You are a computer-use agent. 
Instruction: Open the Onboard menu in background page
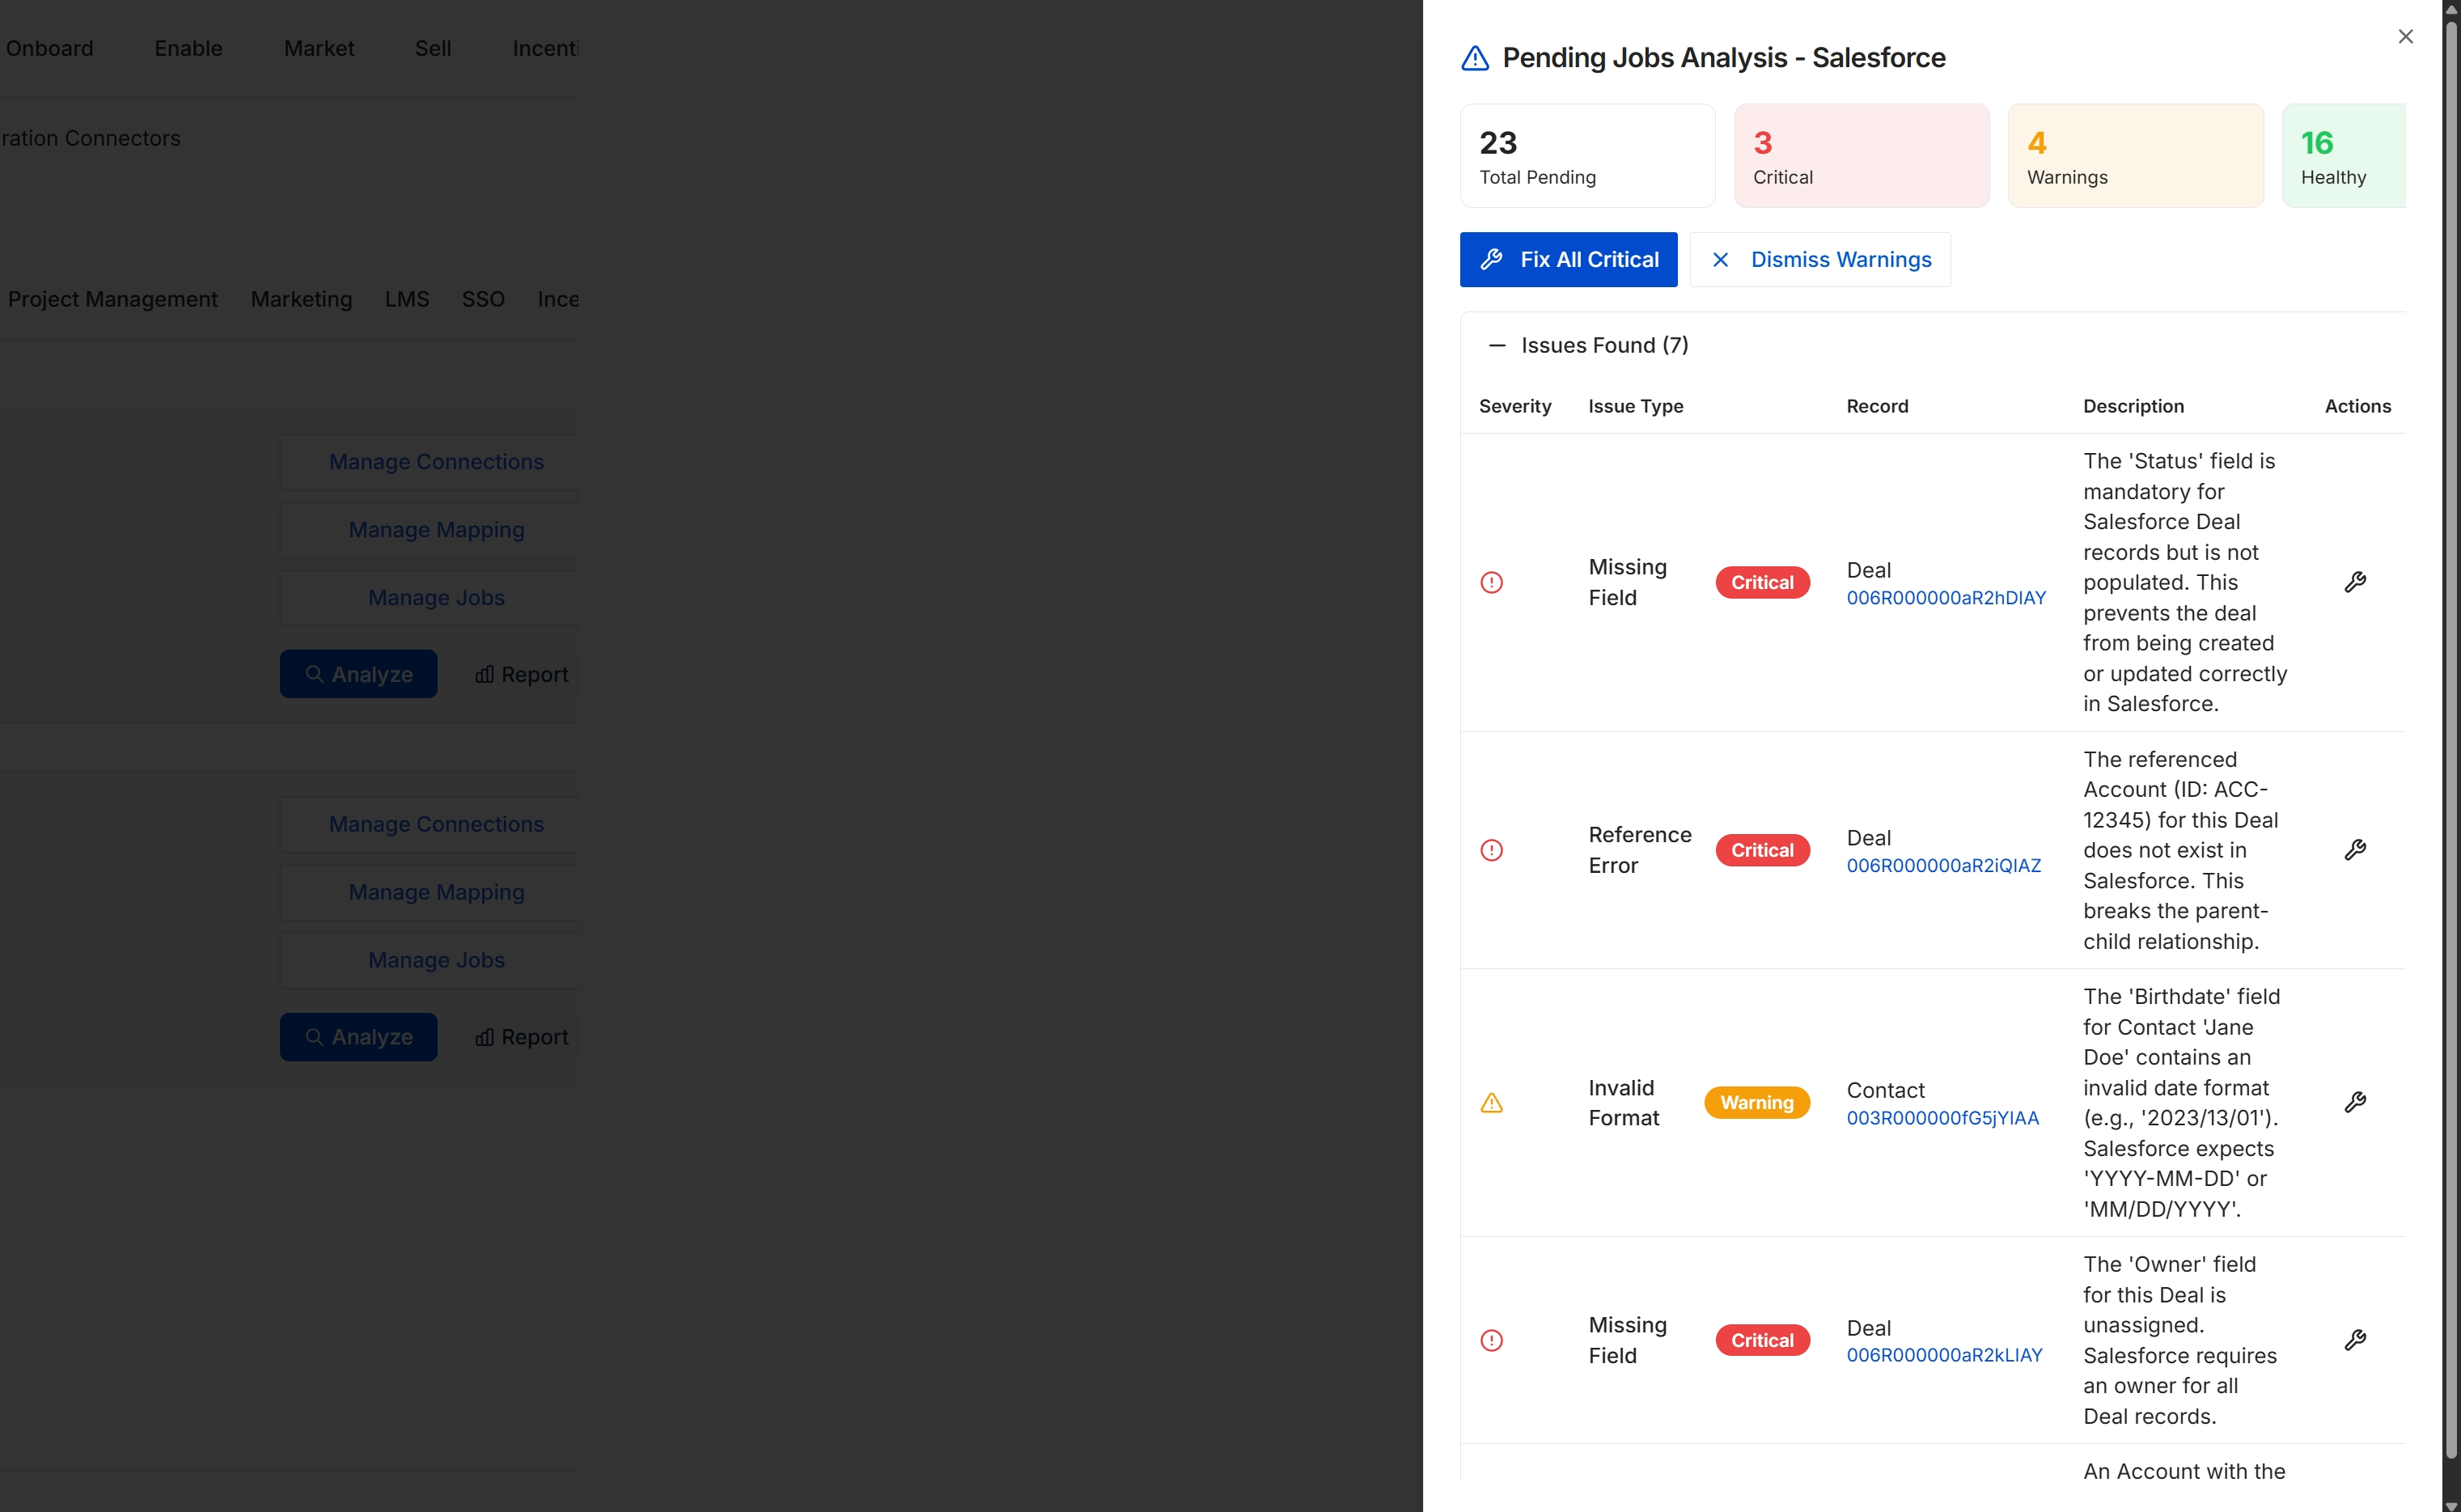pos(49,48)
